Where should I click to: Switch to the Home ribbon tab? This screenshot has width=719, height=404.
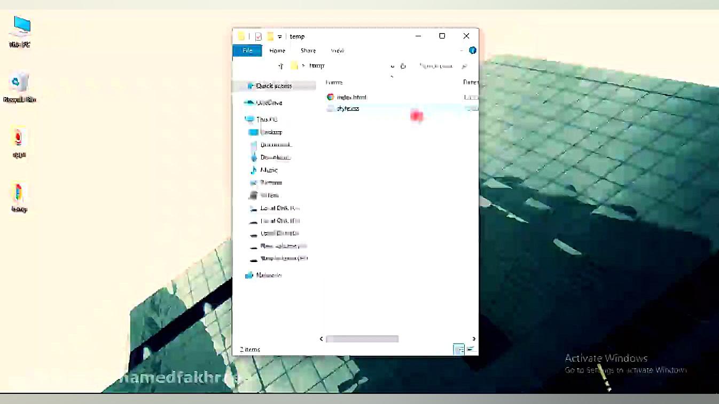click(x=277, y=51)
